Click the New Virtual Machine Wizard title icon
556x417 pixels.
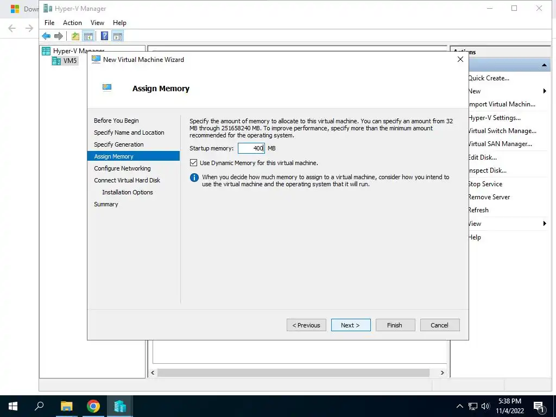pos(96,59)
